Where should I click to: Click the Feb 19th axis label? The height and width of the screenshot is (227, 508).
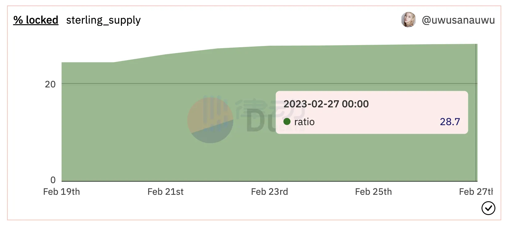point(62,192)
